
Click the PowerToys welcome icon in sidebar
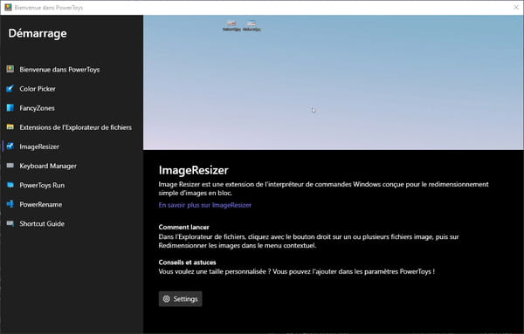coord(10,69)
